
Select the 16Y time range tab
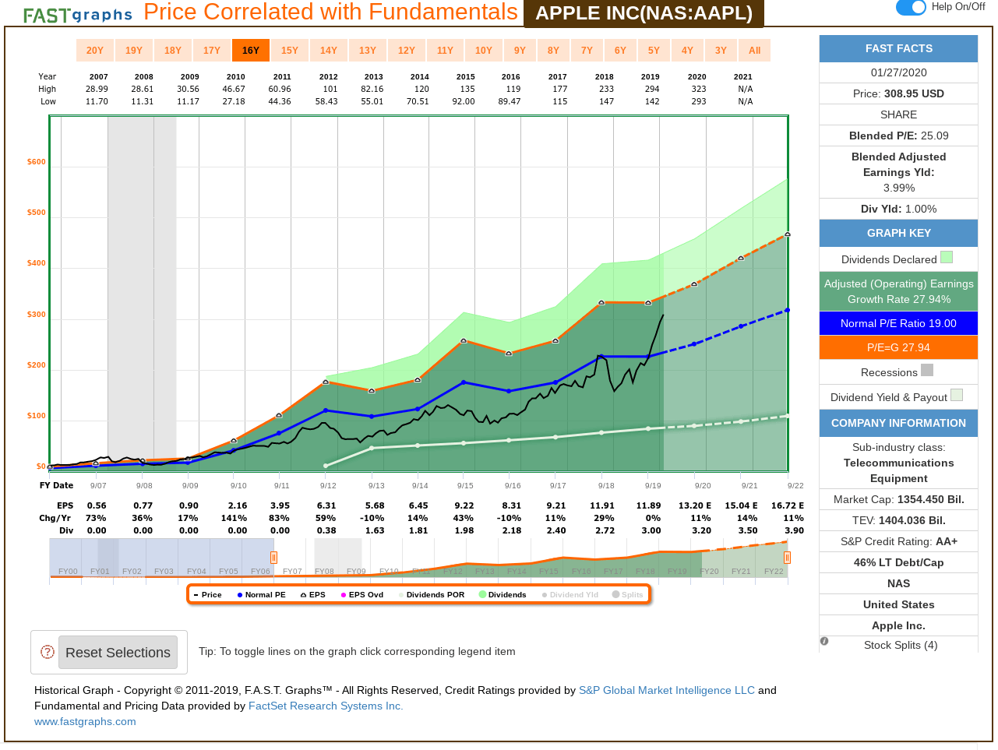[251, 51]
